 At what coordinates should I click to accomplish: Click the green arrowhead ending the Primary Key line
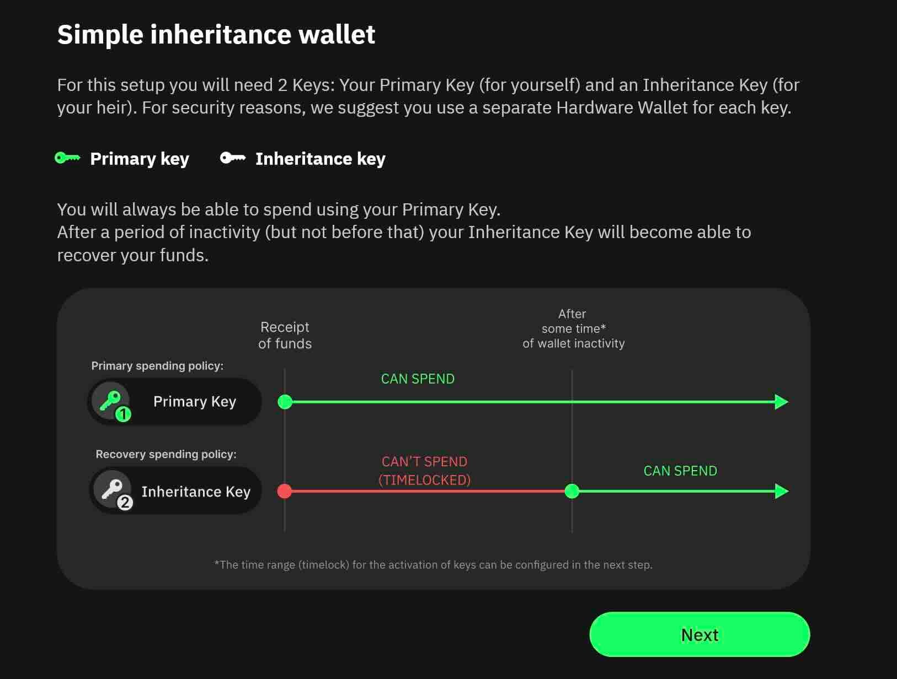(781, 402)
